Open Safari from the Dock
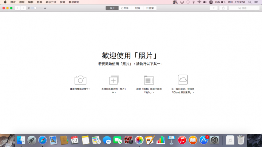262x147 pixels. 43,140
